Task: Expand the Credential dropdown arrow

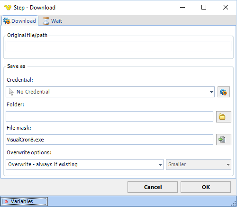Action: point(211,92)
